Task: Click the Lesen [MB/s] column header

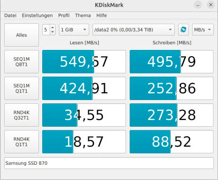Action: (85, 43)
